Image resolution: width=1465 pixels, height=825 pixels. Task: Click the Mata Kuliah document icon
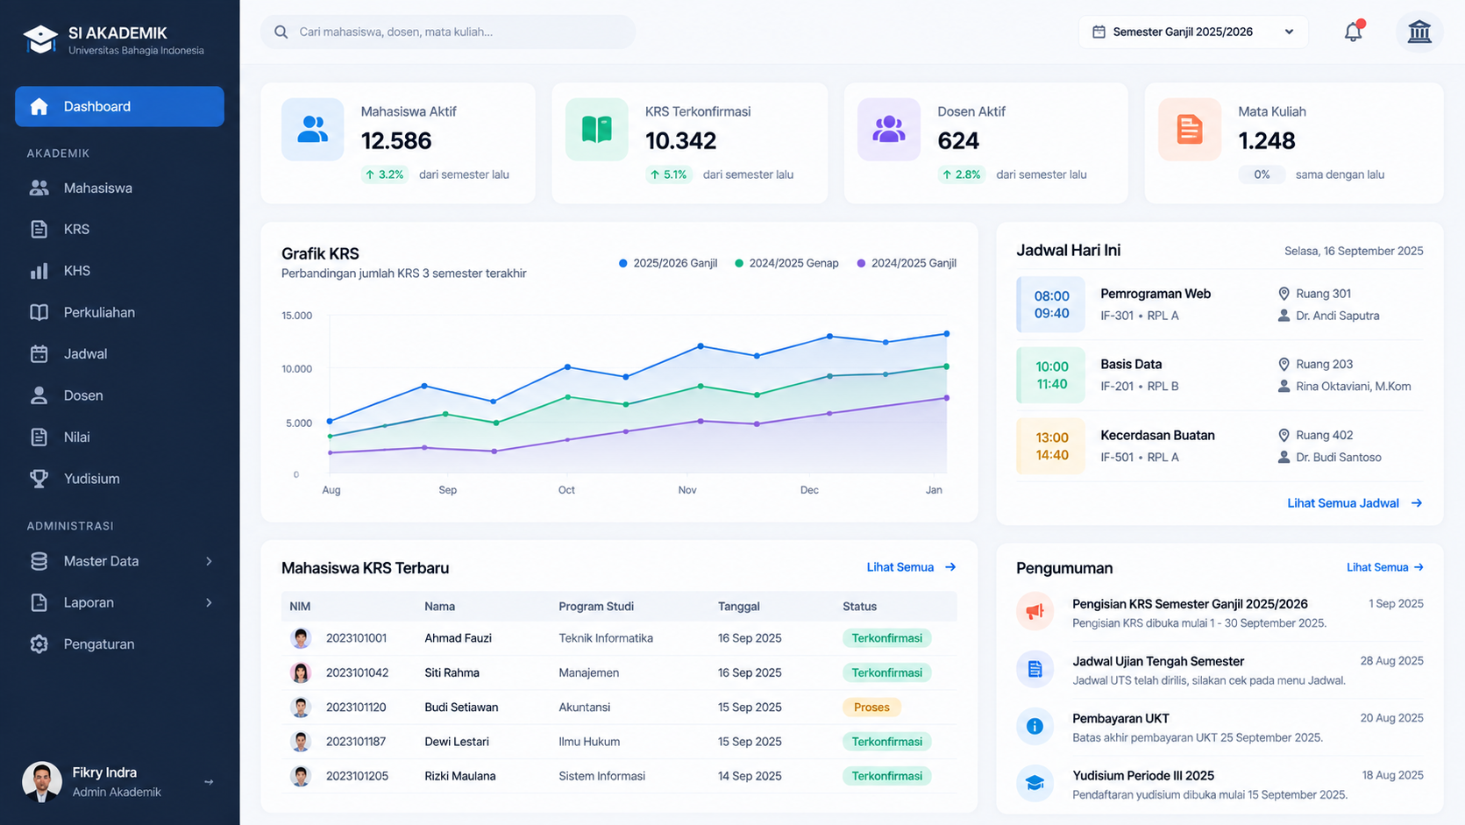(x=1190, y=130)
